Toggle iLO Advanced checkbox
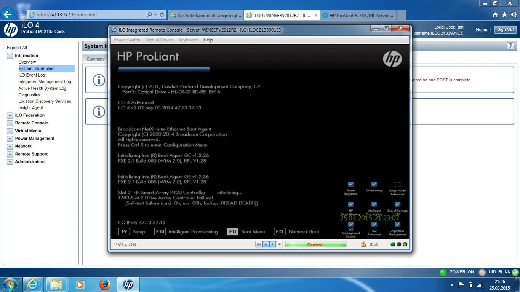This screenshot has height=292, width=520. click(x=374, y=225)
